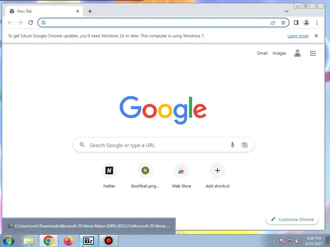
Task: Click the magnifier icon in search box
Action: (82, 145)
